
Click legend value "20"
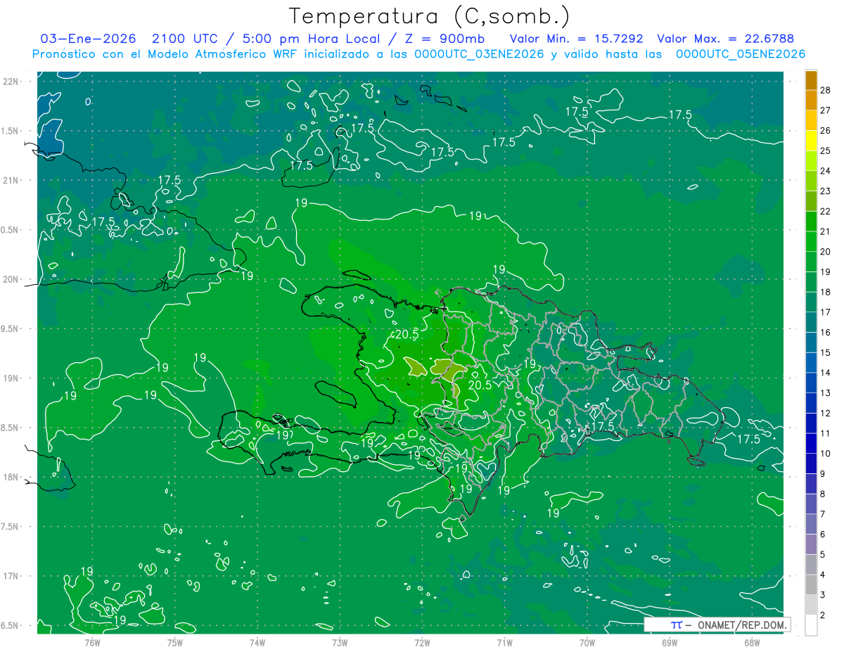pos(825,252)
